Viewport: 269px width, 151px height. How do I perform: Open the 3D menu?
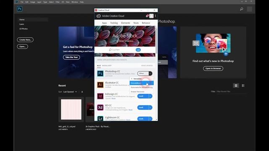pos(63,2)
